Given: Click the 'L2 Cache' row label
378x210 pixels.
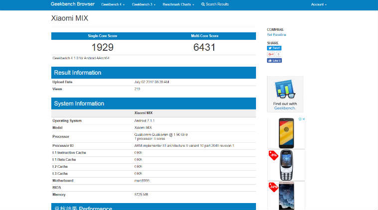Looking at the screenshot, I should point(60,167).
